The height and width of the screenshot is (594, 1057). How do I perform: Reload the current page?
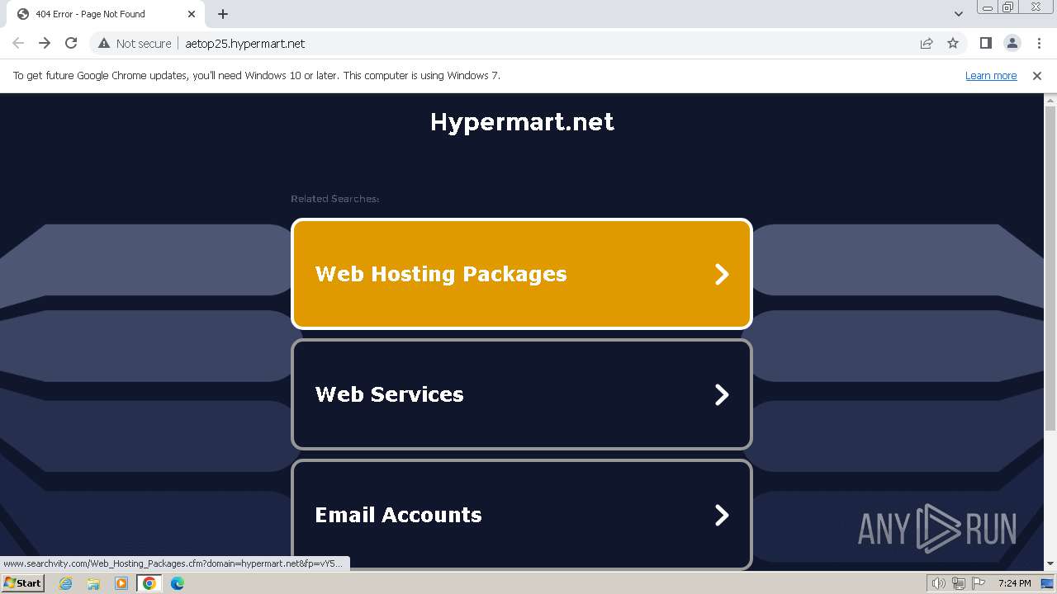71,44
